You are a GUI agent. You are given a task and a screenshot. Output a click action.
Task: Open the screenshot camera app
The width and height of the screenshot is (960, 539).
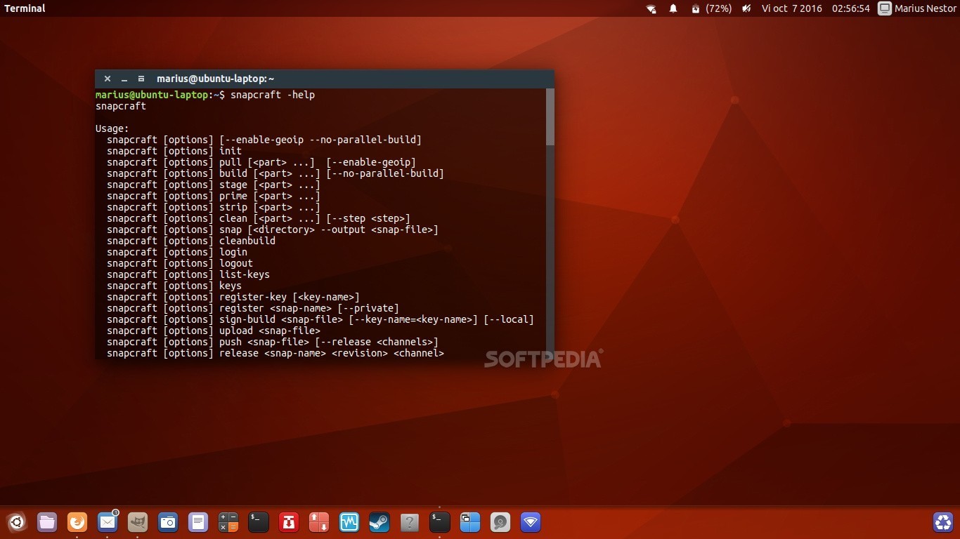[168, 522]
